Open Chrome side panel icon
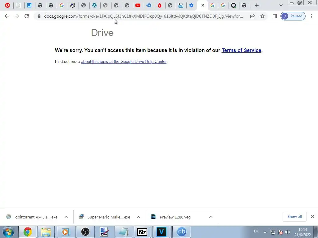 tap(275, 16)
